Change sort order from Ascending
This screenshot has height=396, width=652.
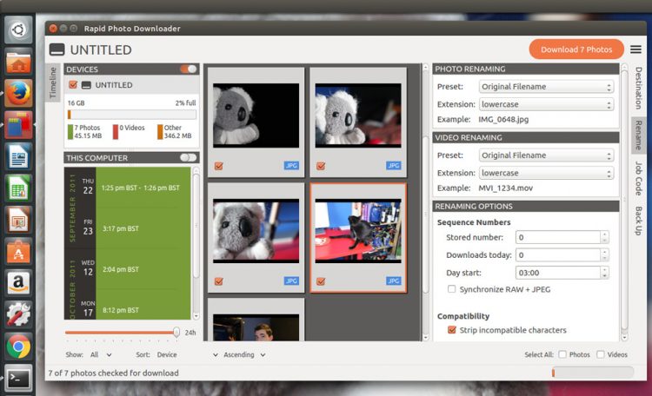(x=244, y=354)
